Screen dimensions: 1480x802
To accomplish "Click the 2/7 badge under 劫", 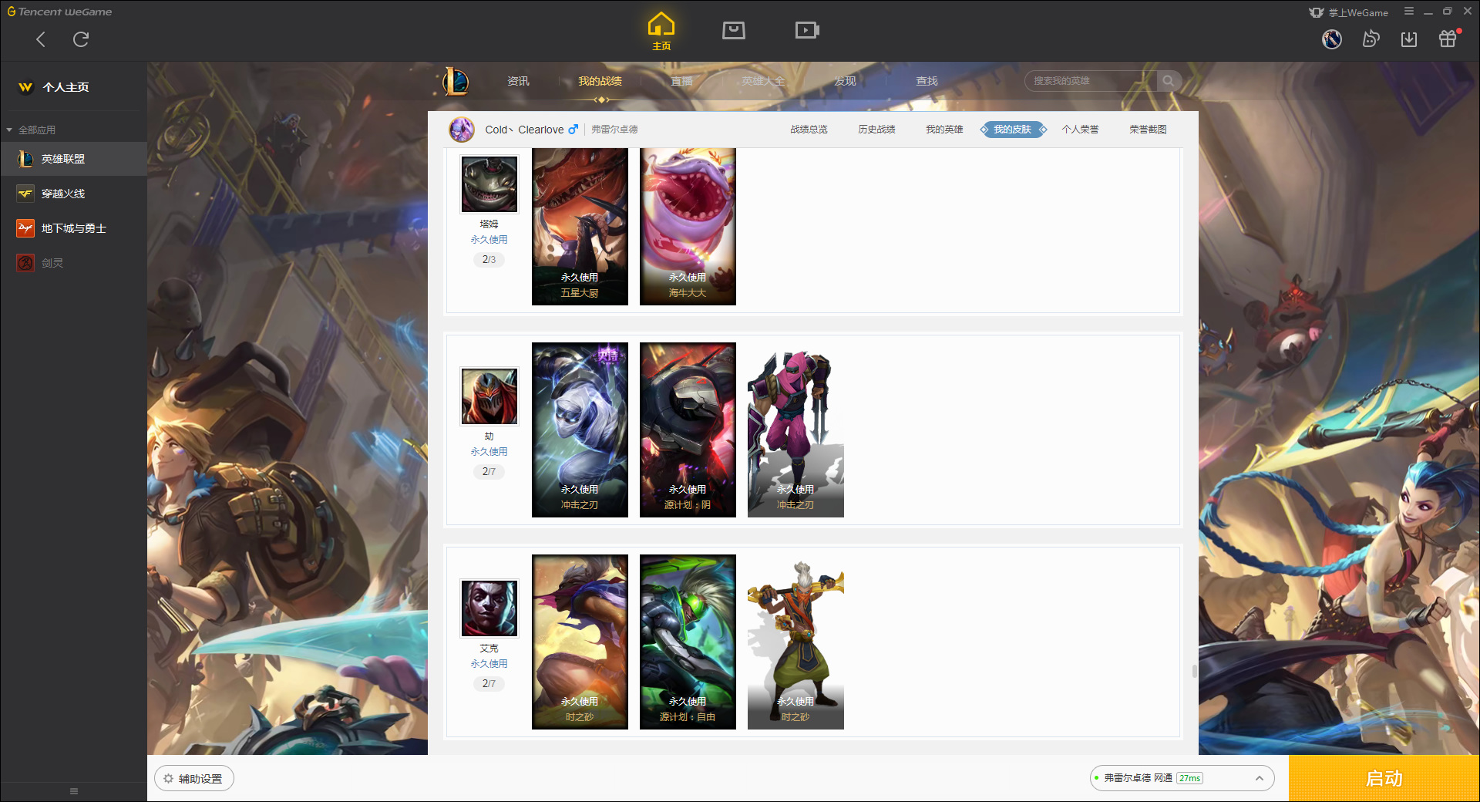I will click(489, 472).
